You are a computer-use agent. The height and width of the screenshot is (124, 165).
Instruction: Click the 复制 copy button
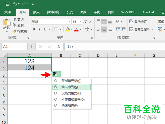click(x=18, y=25)
